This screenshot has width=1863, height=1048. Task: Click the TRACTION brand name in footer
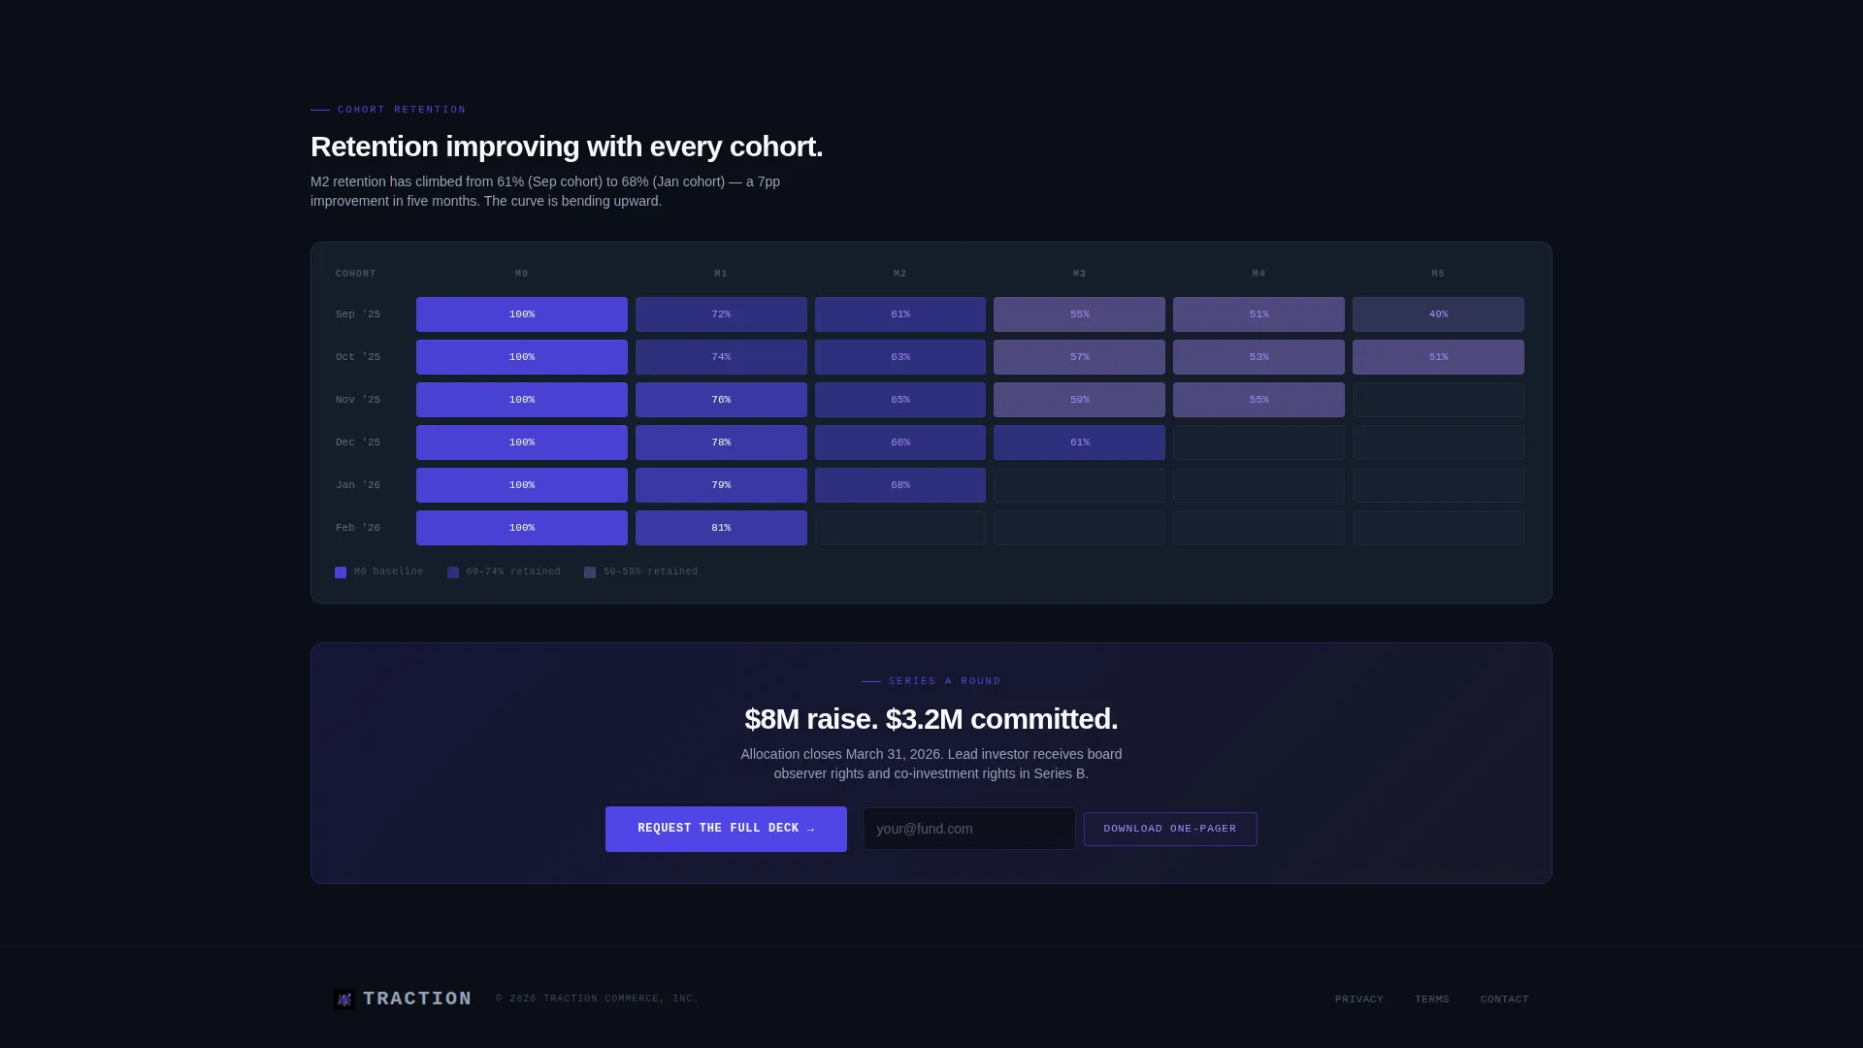[417, 999]
